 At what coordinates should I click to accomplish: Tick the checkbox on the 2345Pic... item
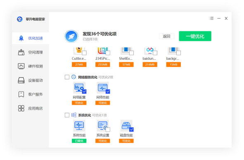(108, 53)
